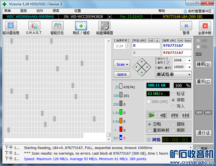Increase the end time spinner
The image size is (216, 166).
(128, 45)
